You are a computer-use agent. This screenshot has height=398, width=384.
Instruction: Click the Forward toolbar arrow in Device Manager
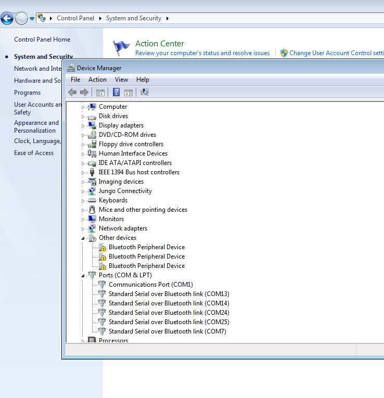tap(84, 92)
